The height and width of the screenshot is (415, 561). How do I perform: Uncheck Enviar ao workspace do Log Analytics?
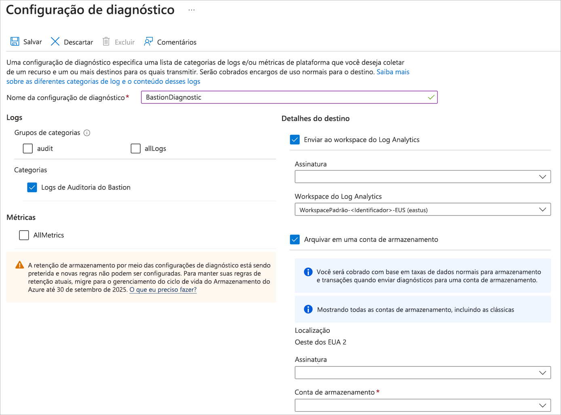point(295,140)
